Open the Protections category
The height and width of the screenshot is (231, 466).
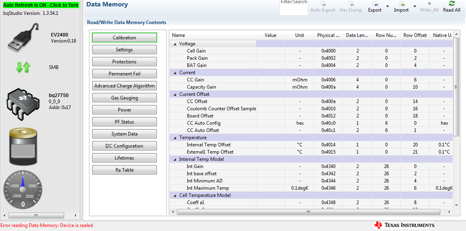click(124, 61)
